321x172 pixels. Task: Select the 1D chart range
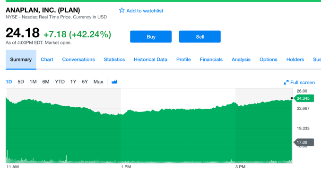coord(9,82)
